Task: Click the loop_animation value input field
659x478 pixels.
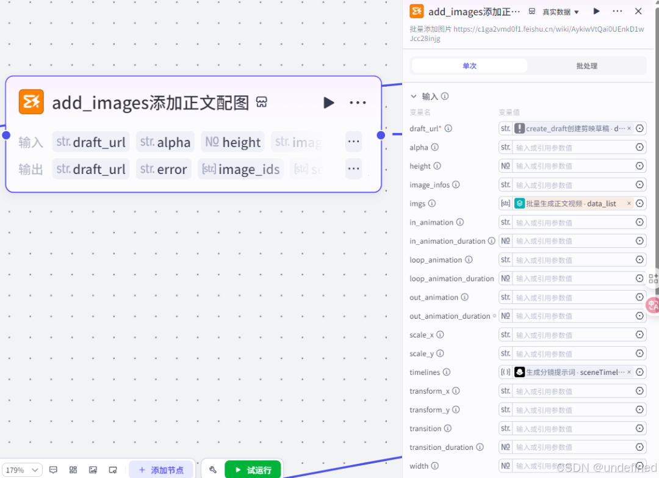Action: click(572, 260)
